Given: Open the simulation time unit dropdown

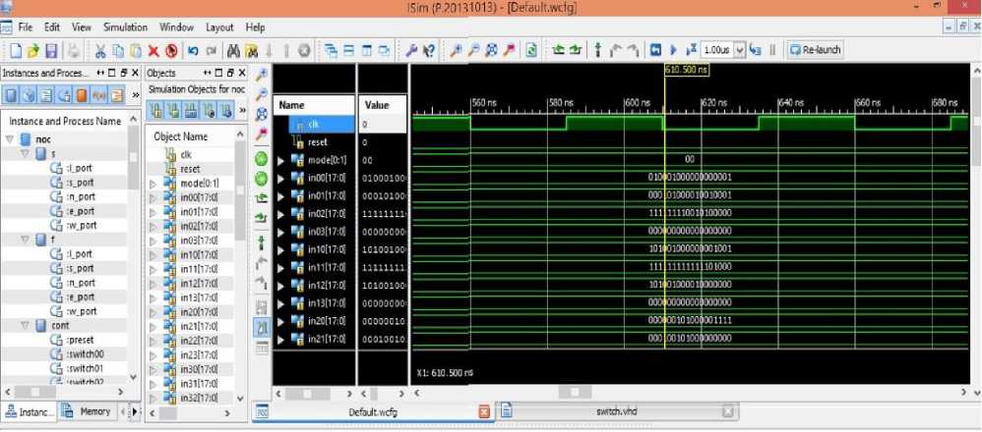Looking at the screenshot, I should [x=741, y=50].
